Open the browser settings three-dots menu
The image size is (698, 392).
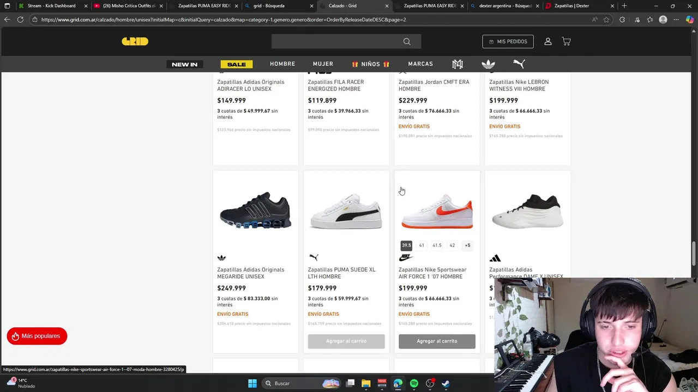tap(676, 20)
